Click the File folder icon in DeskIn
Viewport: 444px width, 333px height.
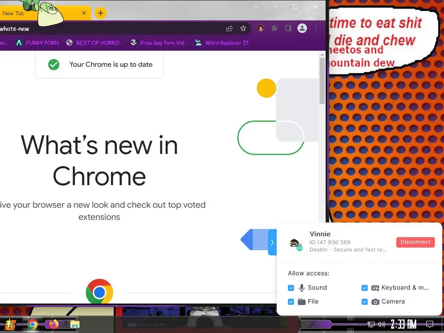tap(302, 302)
